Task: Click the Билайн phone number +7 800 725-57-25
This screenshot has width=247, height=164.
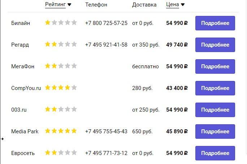Action: [x=106, y=23]
